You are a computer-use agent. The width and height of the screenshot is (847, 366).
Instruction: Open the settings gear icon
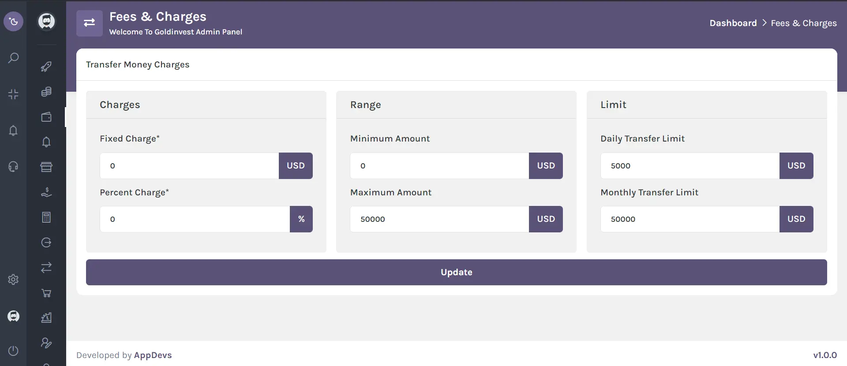click(x=13, y=280)
